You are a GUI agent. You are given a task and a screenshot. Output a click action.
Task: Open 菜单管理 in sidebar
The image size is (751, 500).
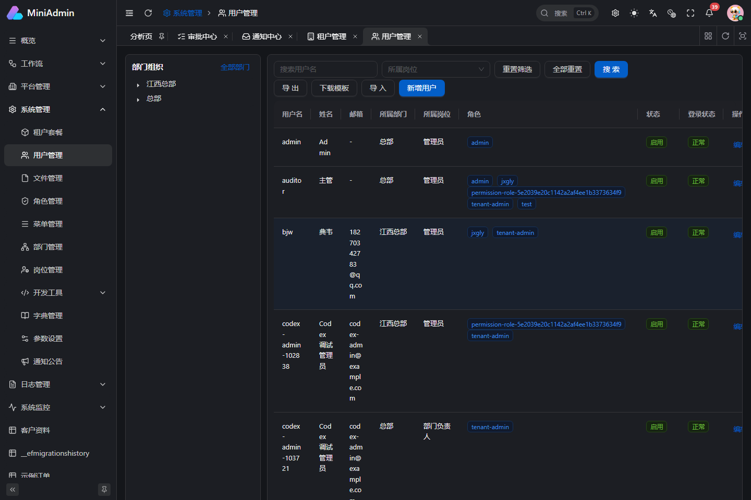tap(58, 224)
